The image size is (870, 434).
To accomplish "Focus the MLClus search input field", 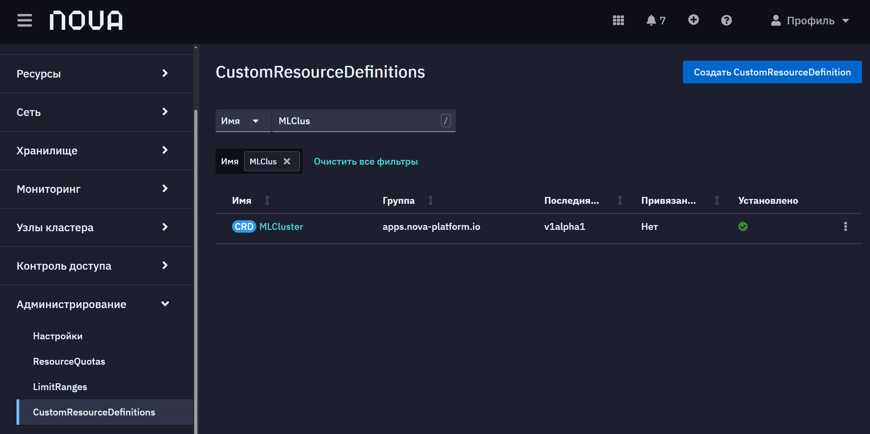I will pos(357,121).
